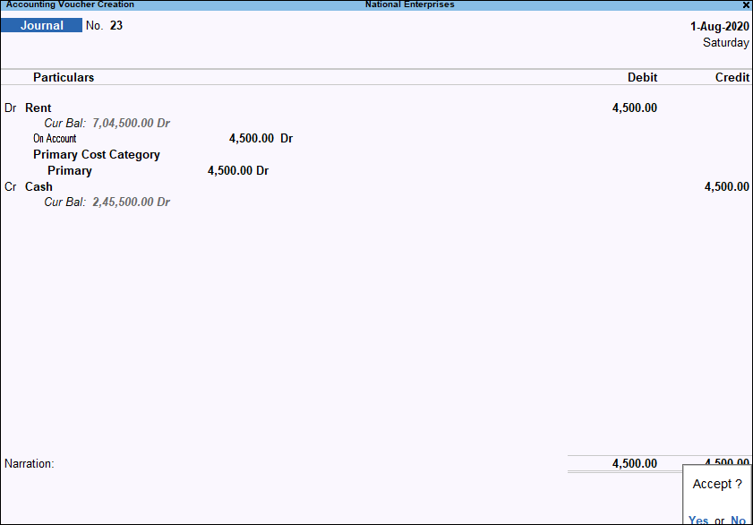Screen dimensions: 753x525
Task: Select the voucher number 23
Action: coord(116,25)
